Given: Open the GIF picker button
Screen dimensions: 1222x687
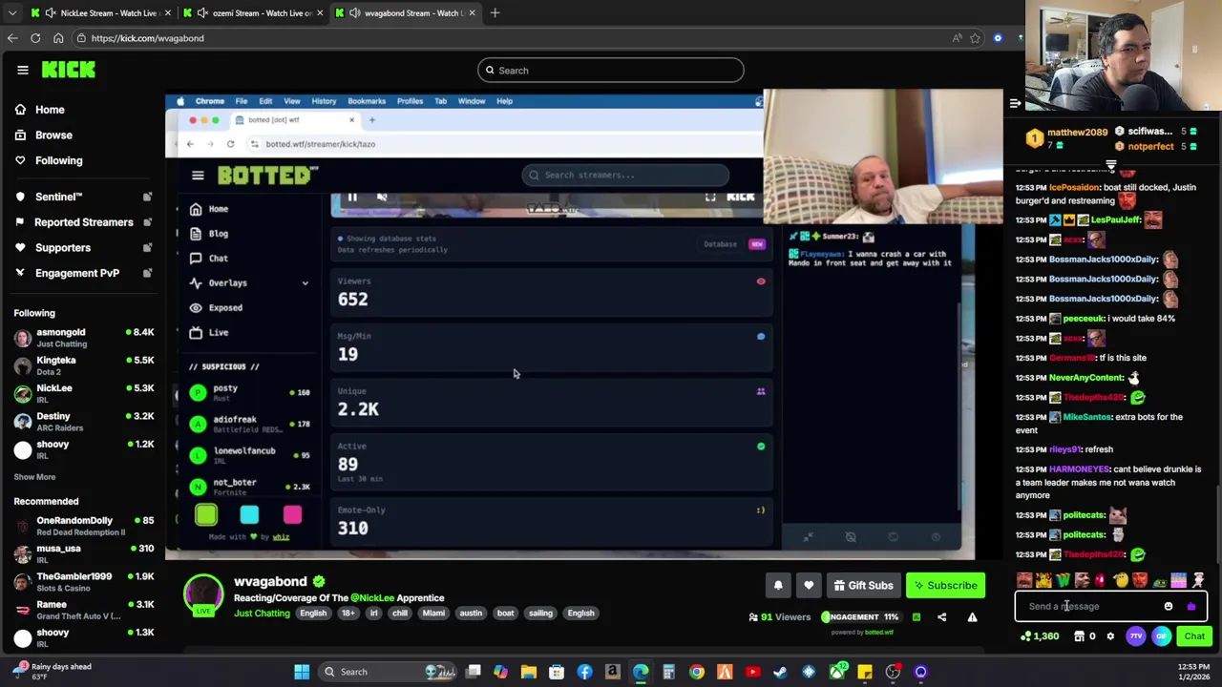Looking at the screenshot, I should coord(1161,636).
